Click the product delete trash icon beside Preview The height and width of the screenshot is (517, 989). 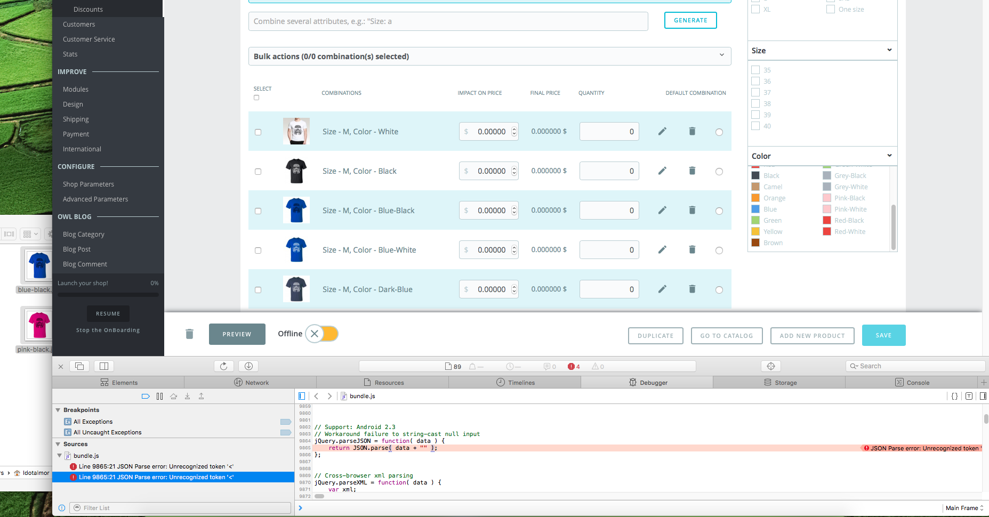click(x=189, y=334)
